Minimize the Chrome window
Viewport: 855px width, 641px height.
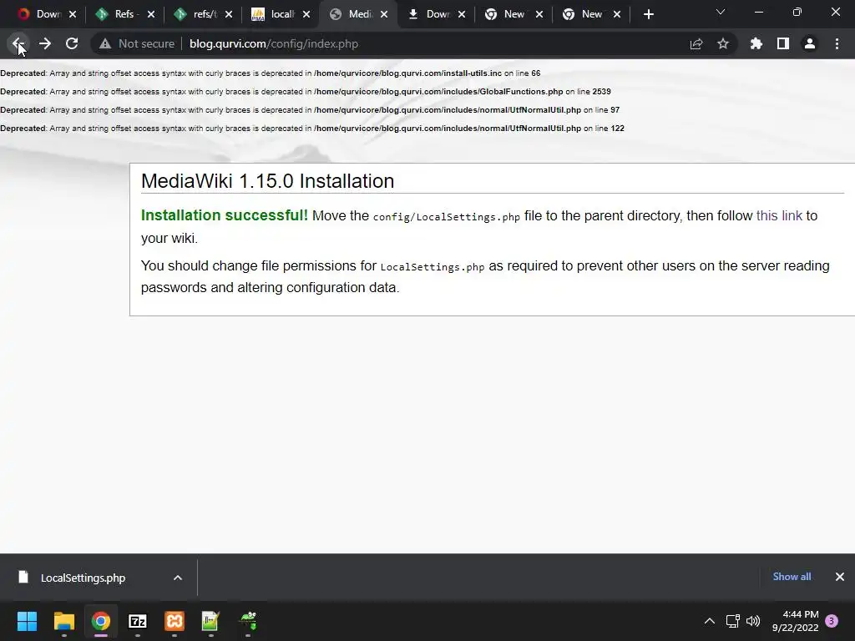758,12
